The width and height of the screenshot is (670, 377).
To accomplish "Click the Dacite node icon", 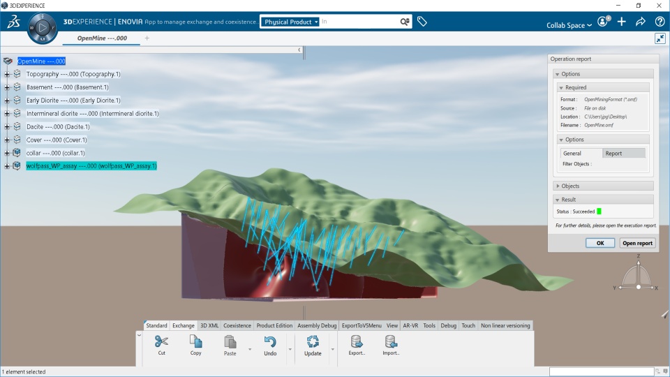I will coord(17,126).
